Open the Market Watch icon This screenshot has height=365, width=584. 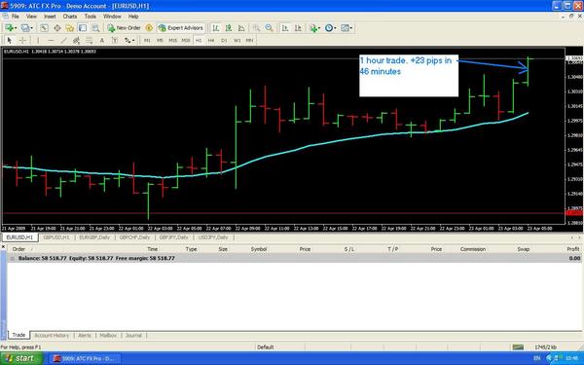point(44,28)
